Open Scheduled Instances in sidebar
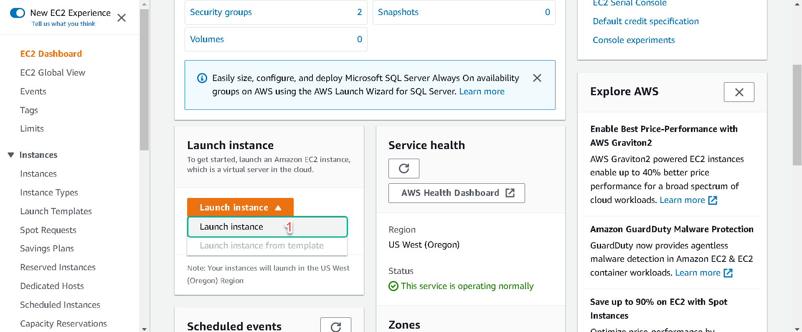This screenshot has height=332, width=802. coord(60,305)
